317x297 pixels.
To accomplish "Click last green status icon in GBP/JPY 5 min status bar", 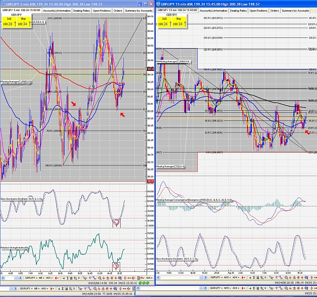I will click(x=148, y=283).
